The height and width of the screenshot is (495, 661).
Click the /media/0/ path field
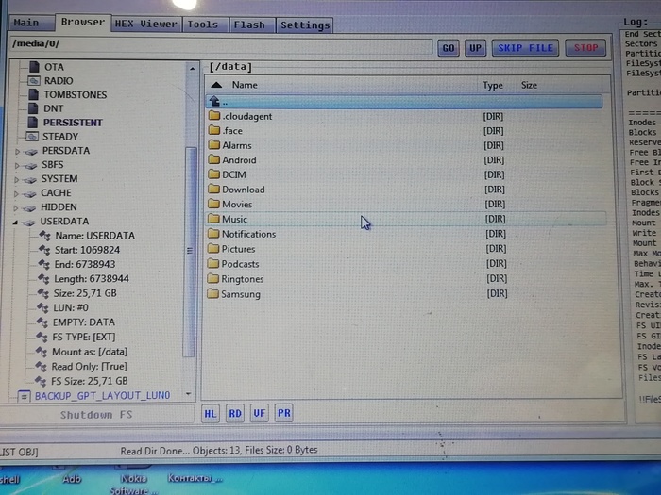[221, 44]
